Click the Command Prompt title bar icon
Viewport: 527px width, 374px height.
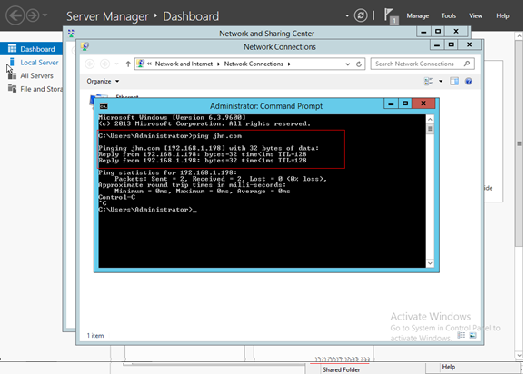(104, 106)
